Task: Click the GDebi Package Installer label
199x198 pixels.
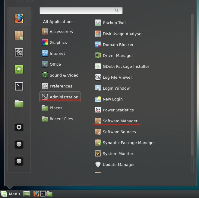Action: 126,67
